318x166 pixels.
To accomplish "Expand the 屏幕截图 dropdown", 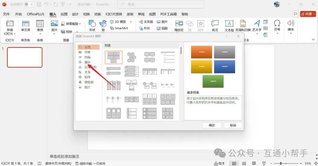I will point(80,24).
